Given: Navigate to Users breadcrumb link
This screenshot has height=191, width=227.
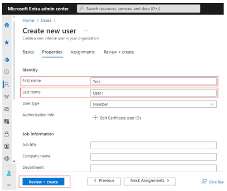Looking at the screenshot, I should (x=46, y=20).
